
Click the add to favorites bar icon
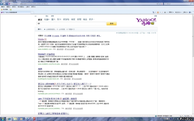[x=11, y=9]
